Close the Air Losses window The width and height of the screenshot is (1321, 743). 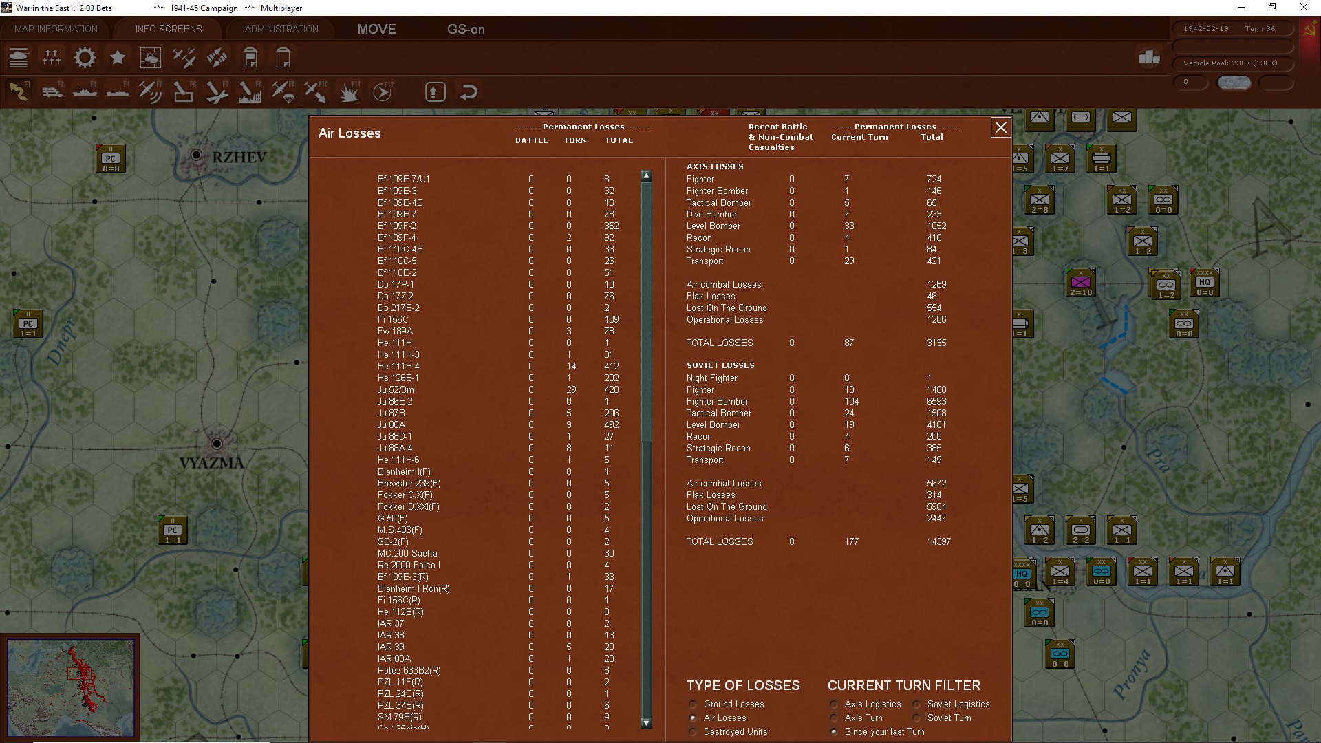point(1000,127)
